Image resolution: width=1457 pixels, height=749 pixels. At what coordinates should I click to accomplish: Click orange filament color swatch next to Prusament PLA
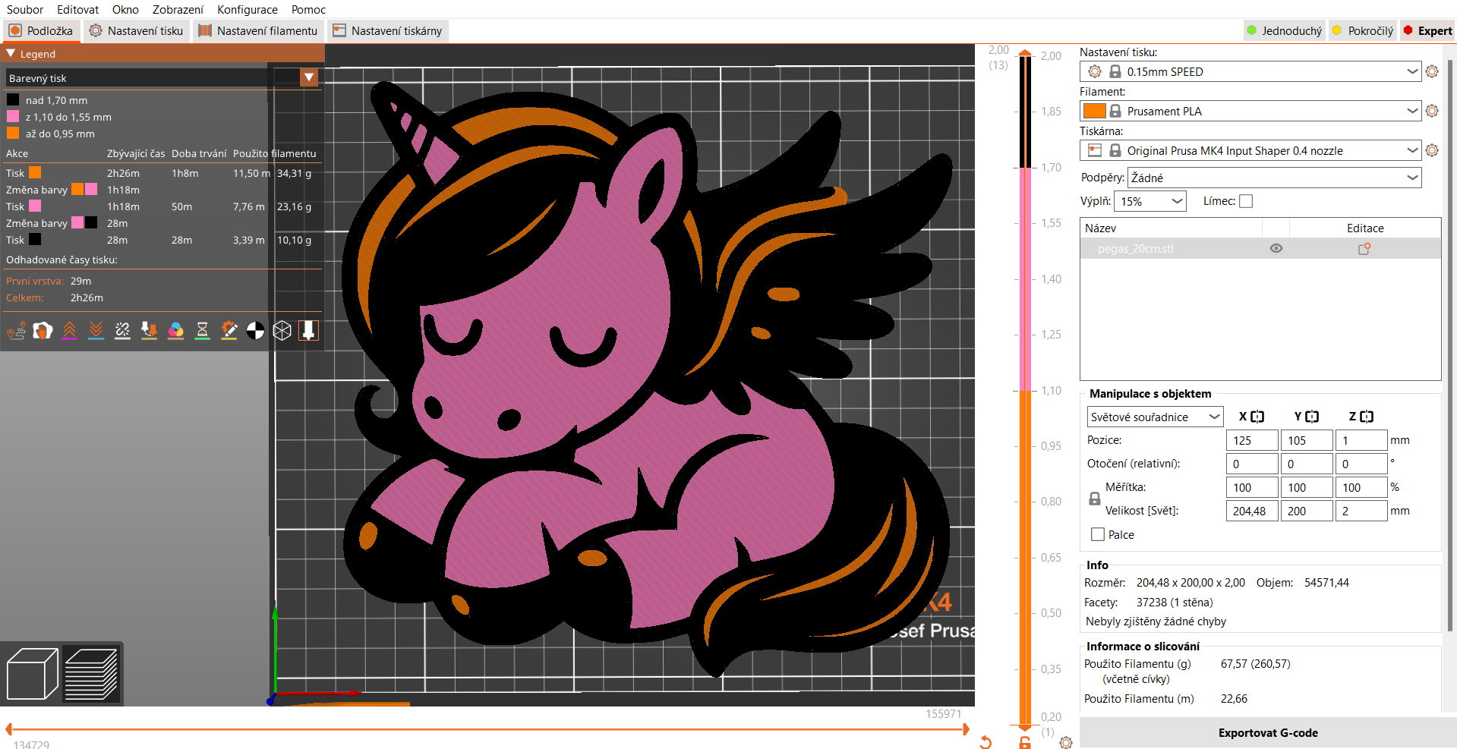pyautogui.click(x=1094, y=111)
